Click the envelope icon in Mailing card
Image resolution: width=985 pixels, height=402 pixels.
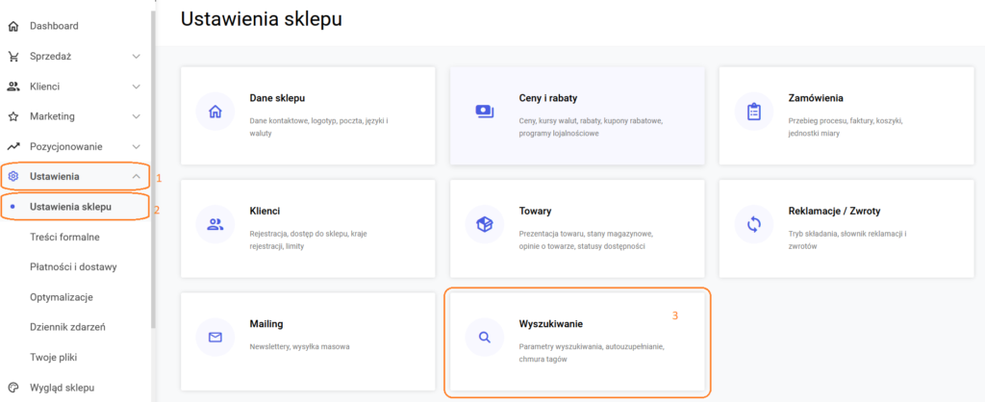[x=215, y=338]
